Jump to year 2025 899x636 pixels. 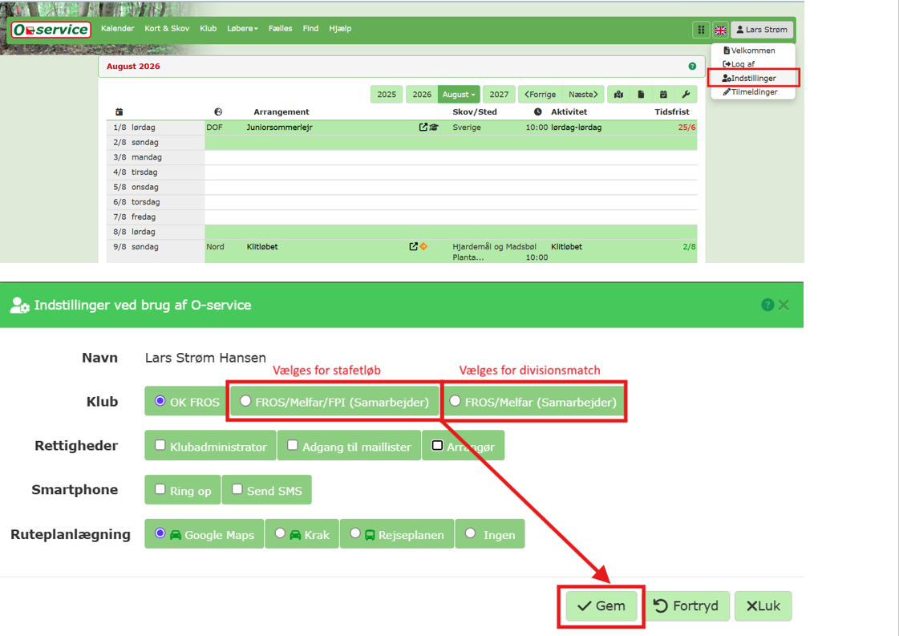pyautogui.click(x=387, y=95)
